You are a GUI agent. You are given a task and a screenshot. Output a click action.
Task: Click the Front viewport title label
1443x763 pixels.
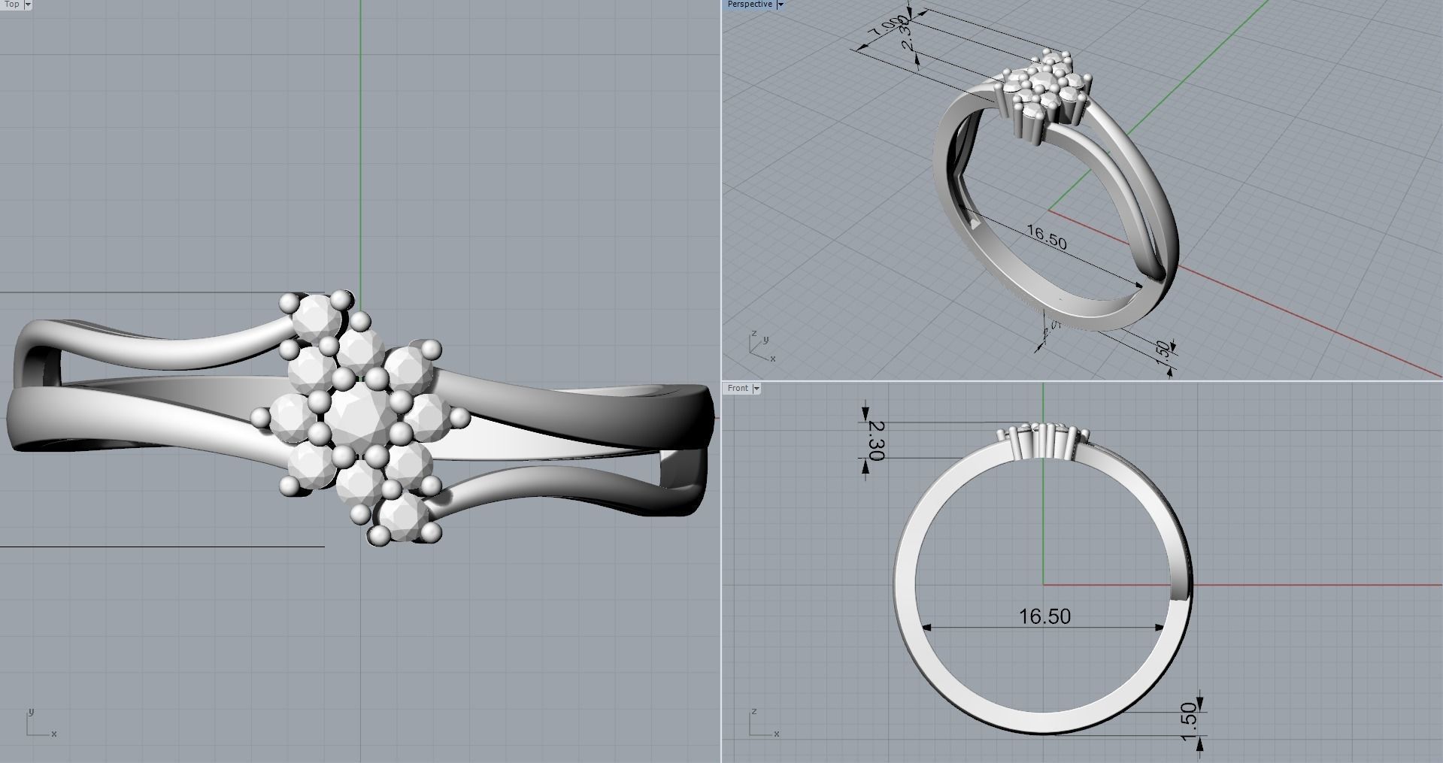tap(738, 388)
